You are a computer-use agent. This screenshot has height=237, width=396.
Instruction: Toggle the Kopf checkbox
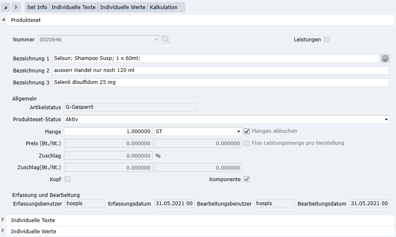pyautogui.click(x=67, y=179)
